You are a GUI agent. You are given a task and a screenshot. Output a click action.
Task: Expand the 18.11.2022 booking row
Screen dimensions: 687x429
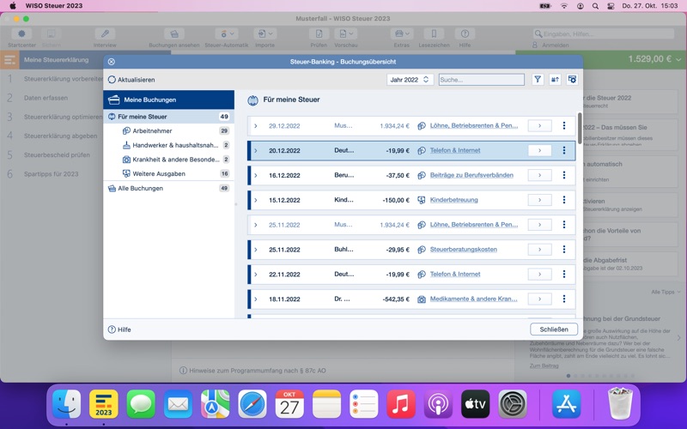click(255, 299)
